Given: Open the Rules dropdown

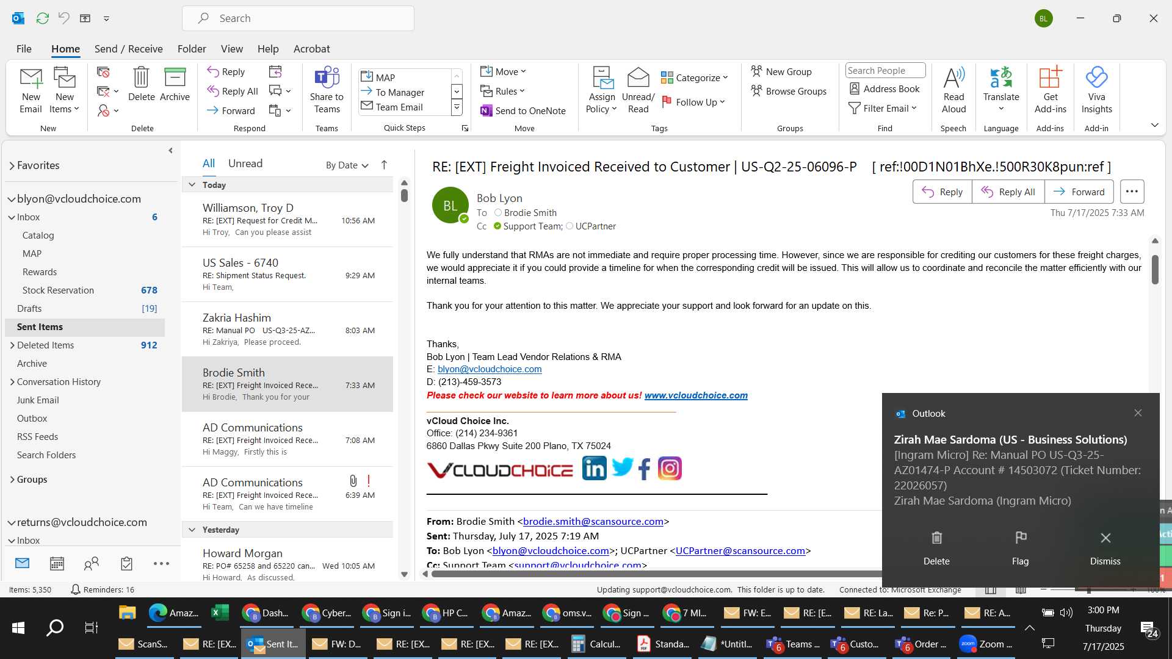Looking at the screenshot, I should tap(502, 91).
